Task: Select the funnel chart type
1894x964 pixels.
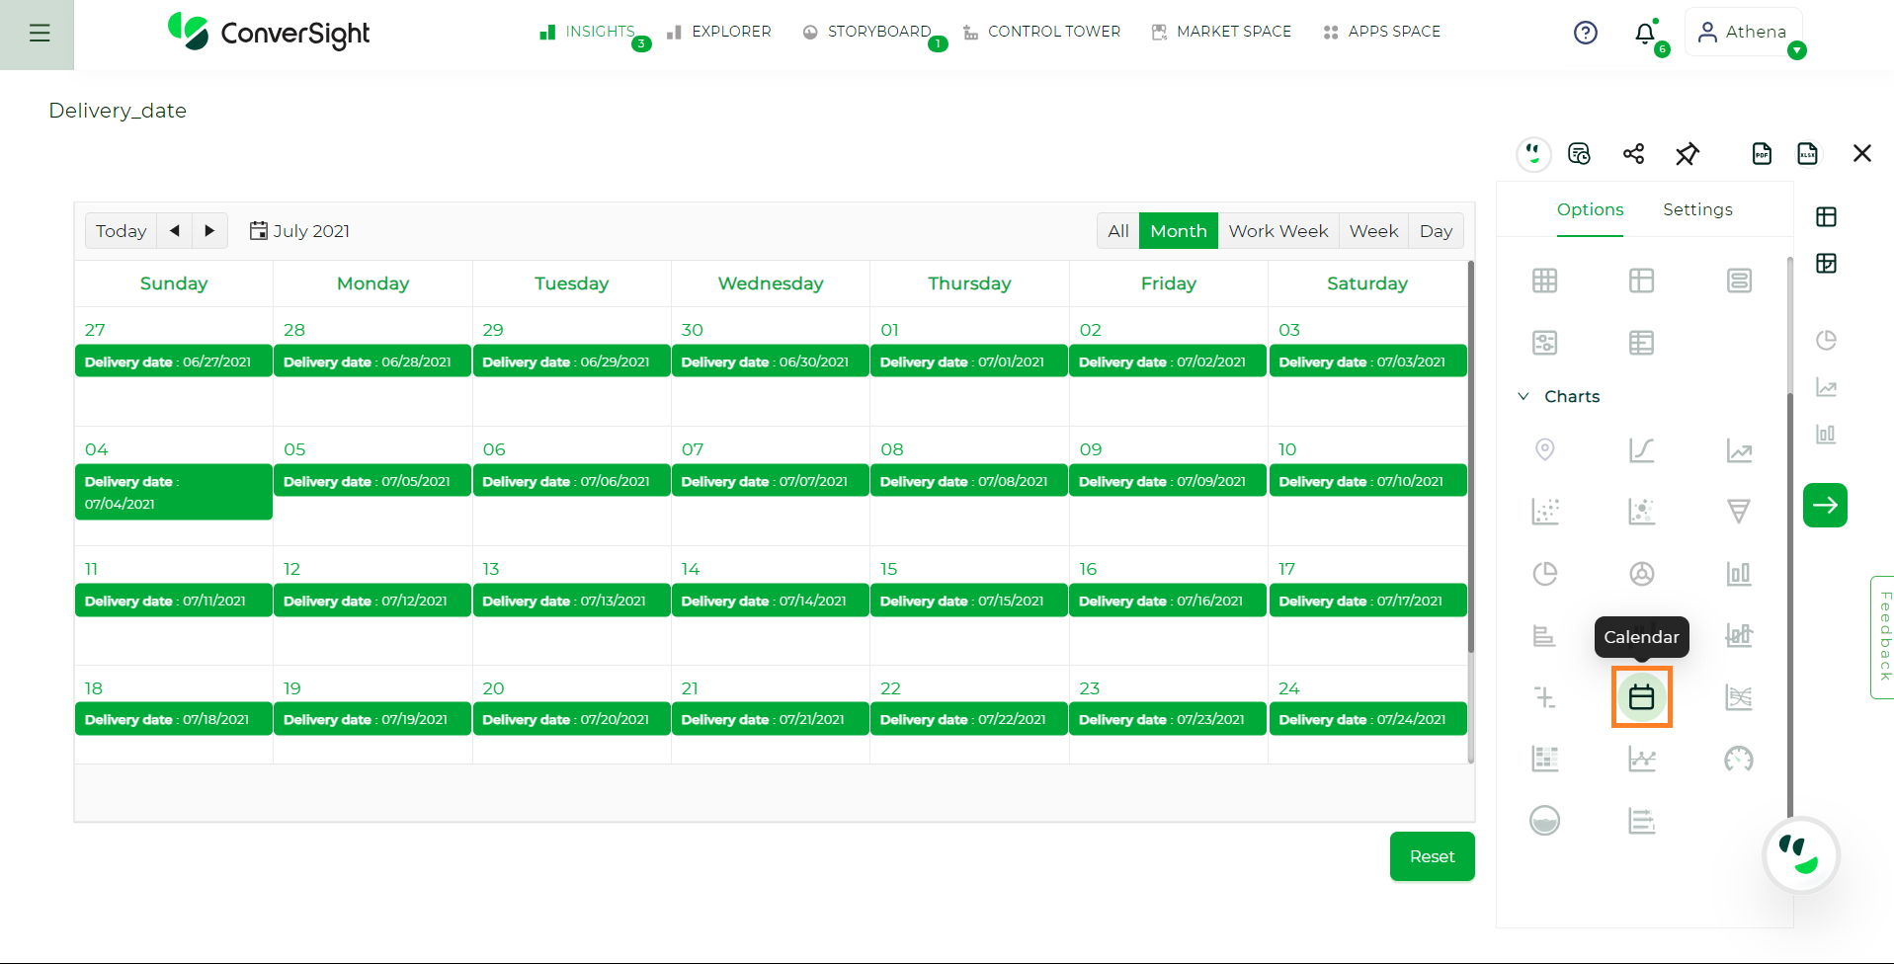Action: tap(1738, 511)
